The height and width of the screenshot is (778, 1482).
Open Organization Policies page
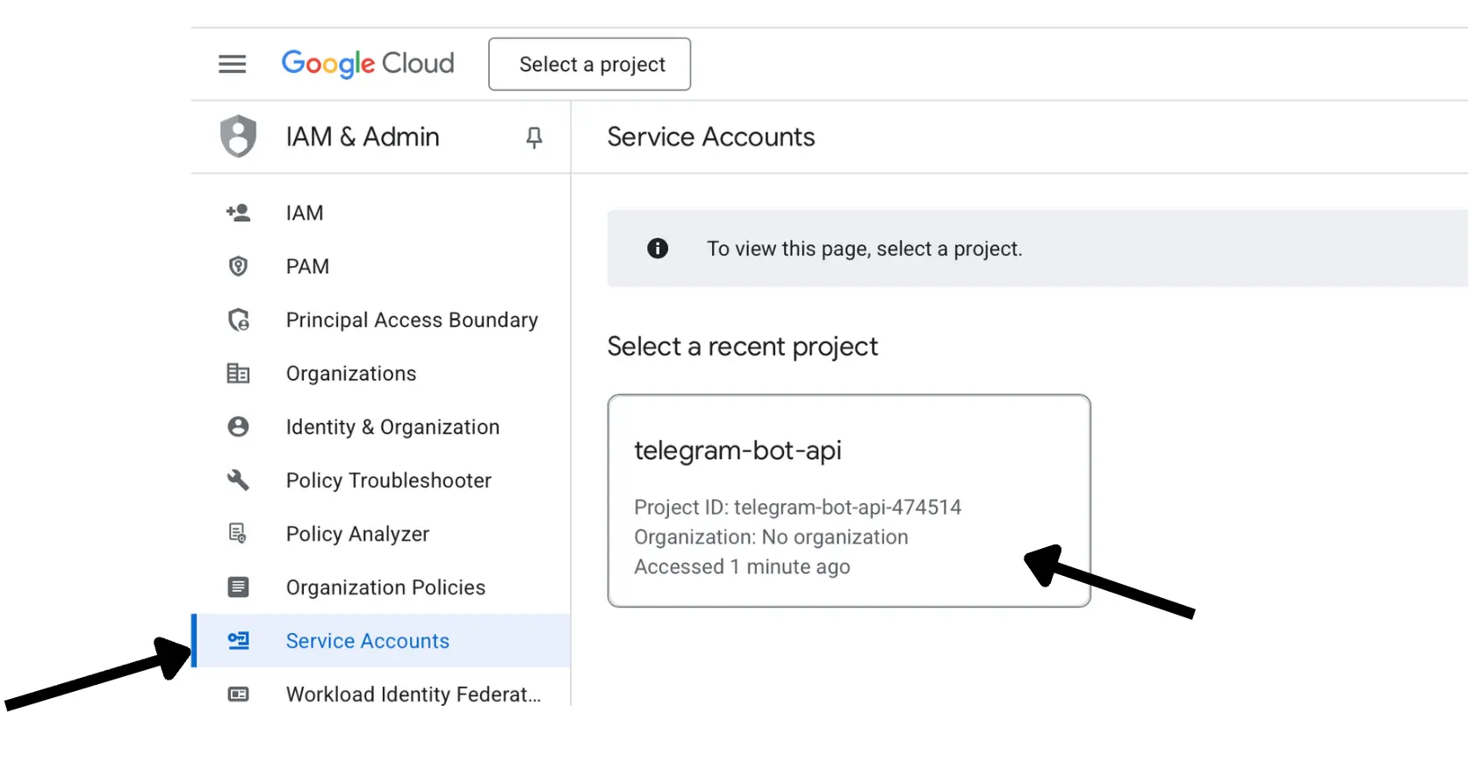click(385, 587)
